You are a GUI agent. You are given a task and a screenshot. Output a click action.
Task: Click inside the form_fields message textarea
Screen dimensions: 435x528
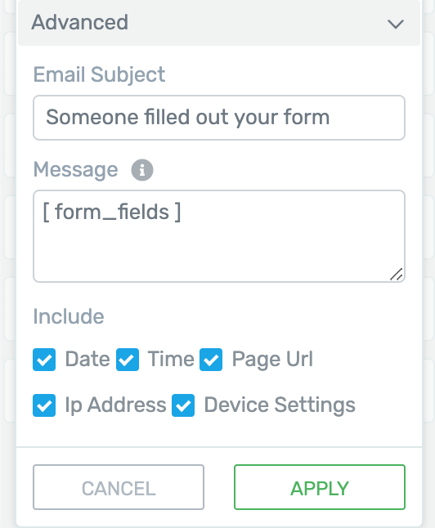click(219, 236)
